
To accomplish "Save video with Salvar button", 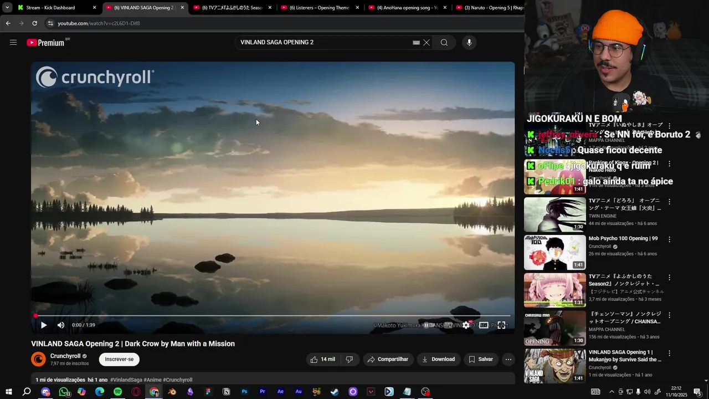I will click(x=480, y=360).
